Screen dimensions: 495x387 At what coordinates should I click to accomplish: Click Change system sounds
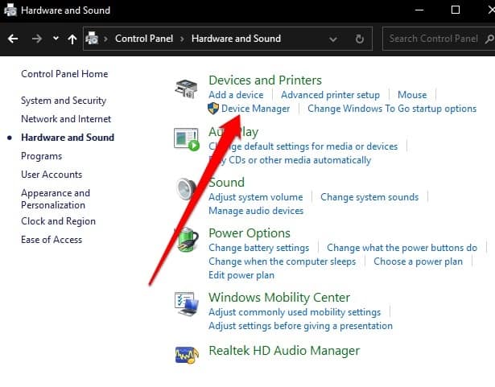click(369, 197)
